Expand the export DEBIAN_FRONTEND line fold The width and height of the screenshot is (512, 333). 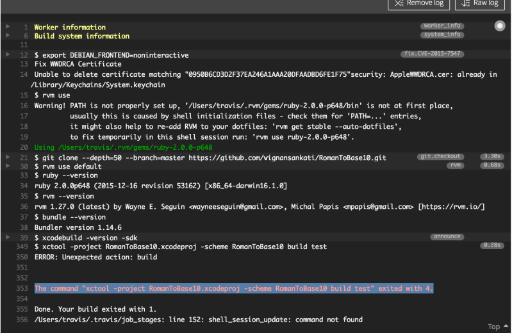(8, 54)
